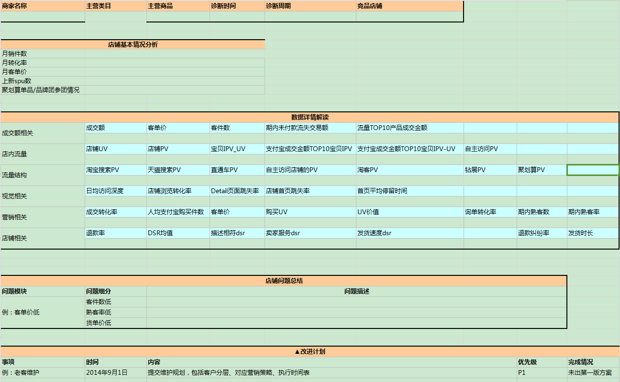The width and height of the screenshot is (620, 382).
Task: Click the 诊断周期 header cell
Action: [x=310, y=6]
